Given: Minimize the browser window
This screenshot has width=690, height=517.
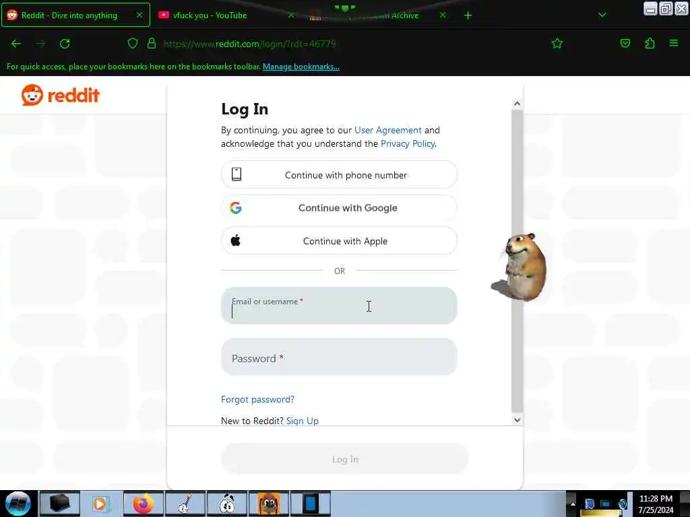Looking at the screenshot, I should pos(650,8).
